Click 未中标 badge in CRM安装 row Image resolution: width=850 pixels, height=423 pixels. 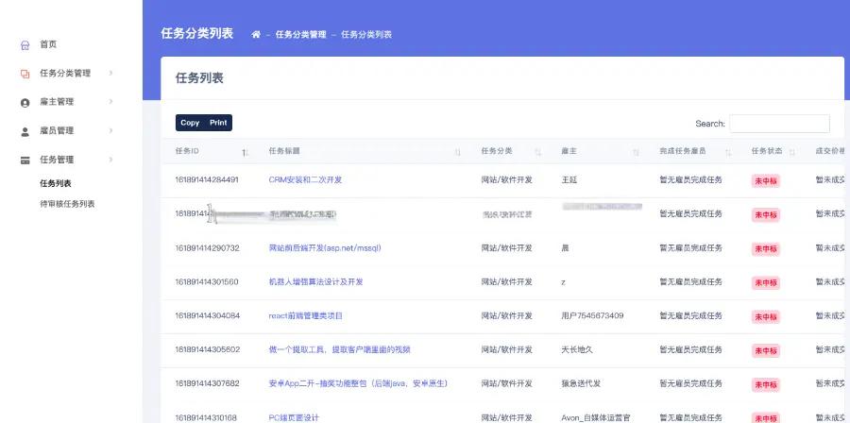coord(765,181)
